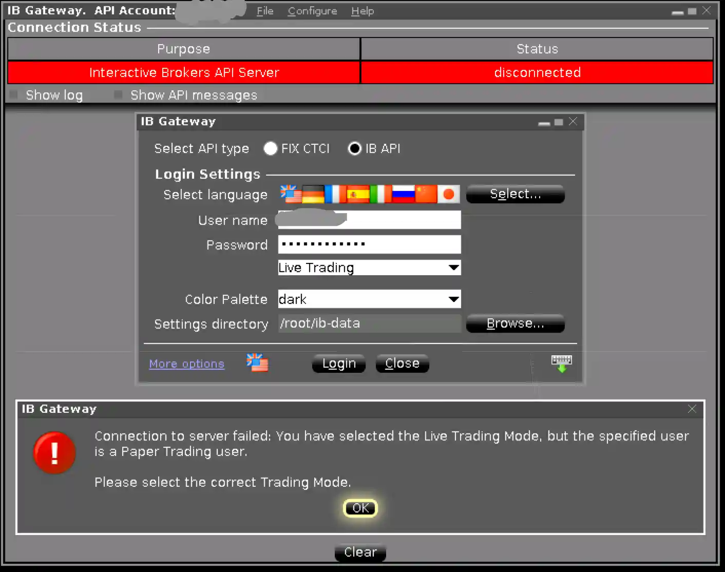The width and height of the screenshot is (725, 572).
Task: Close the error dialog with X
Action: coord(692,409)
